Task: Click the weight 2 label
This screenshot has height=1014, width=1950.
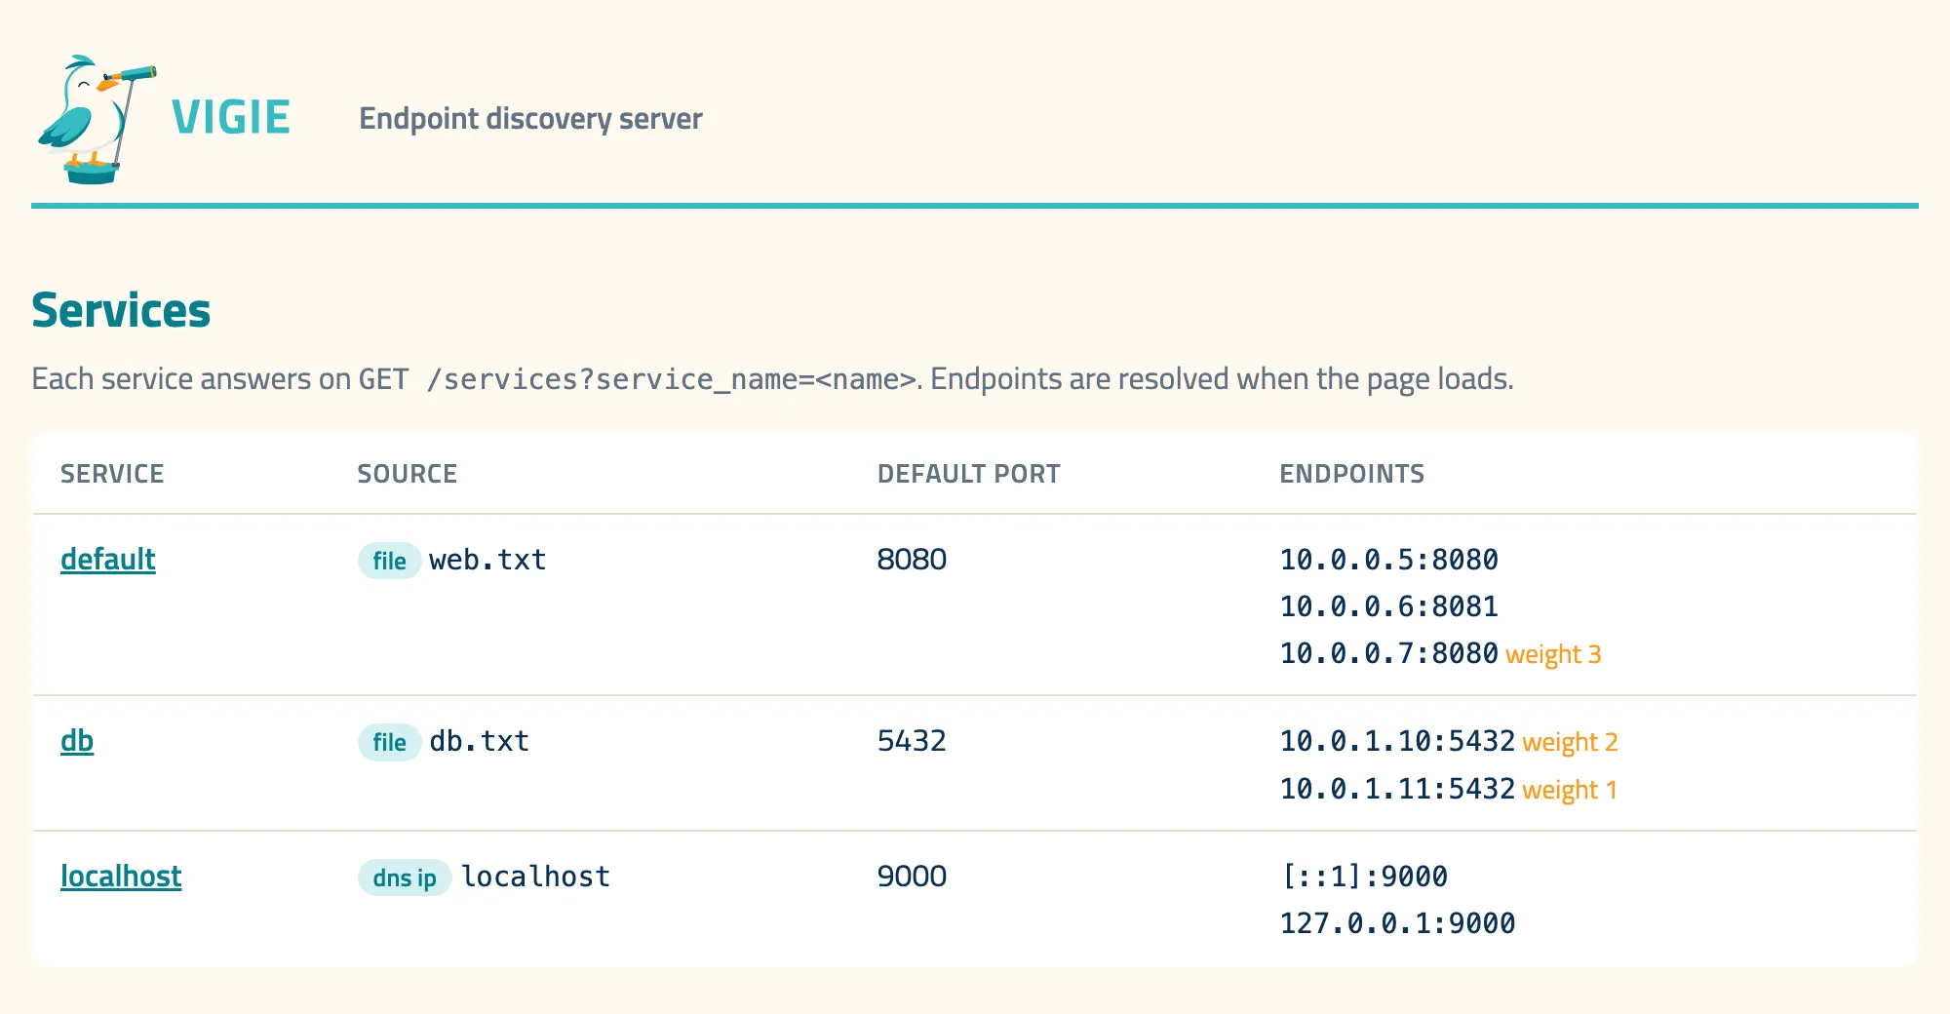Action: (1570, 742)
